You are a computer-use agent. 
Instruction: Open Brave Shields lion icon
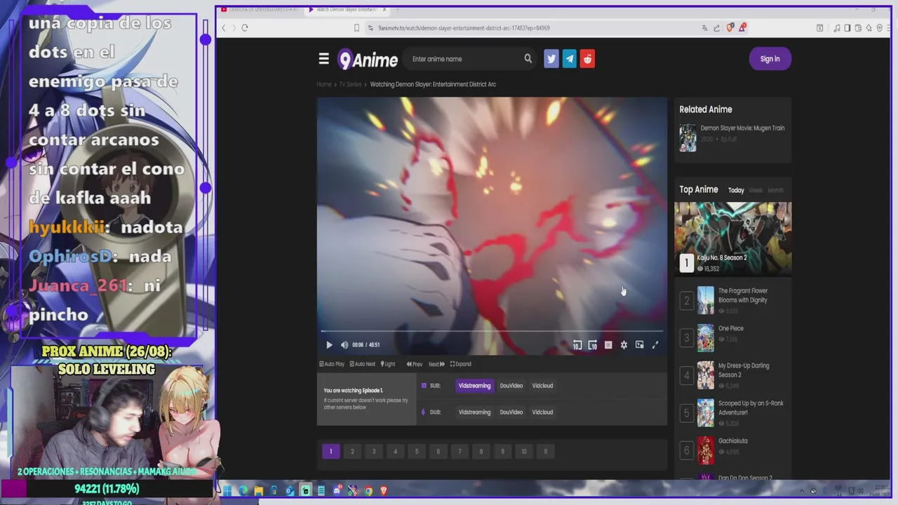pyautogui.click(x=730, y=28)
